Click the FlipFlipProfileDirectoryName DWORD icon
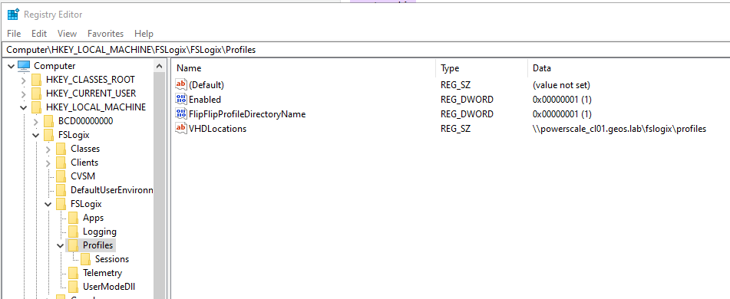This screenshot has height=299, width=730. pyautogui.click(x=180, y=114)
